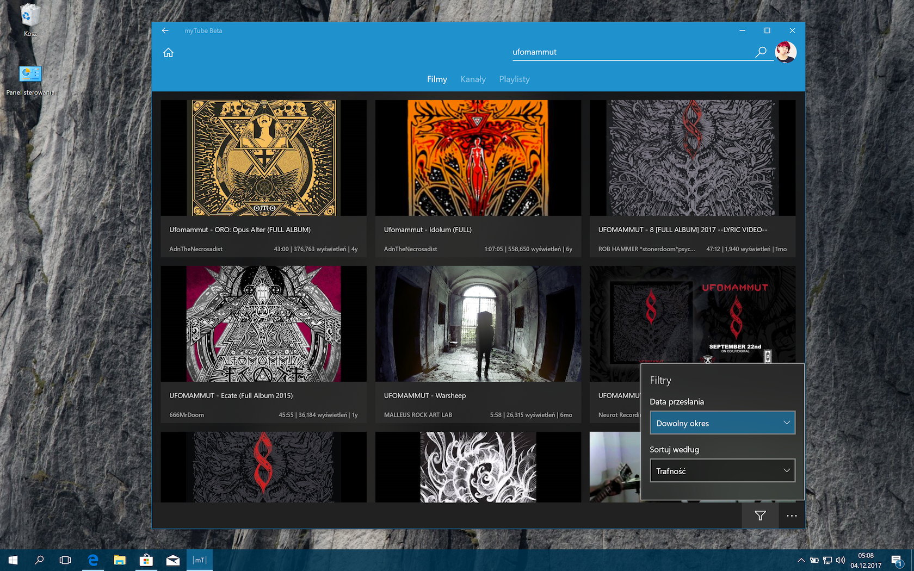The image size is (914, 571).
Task: Launch Microsoft Edge from the taskbar
Action: click(x=93, y=560)
